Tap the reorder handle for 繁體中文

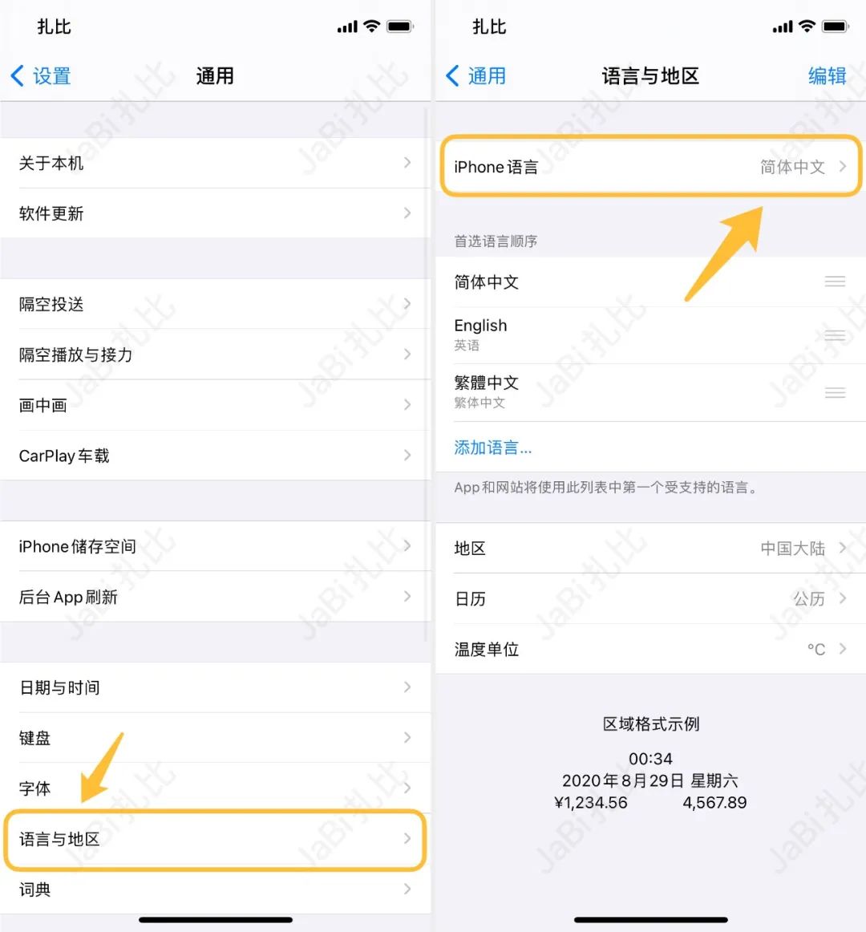[x=835, y=392]
